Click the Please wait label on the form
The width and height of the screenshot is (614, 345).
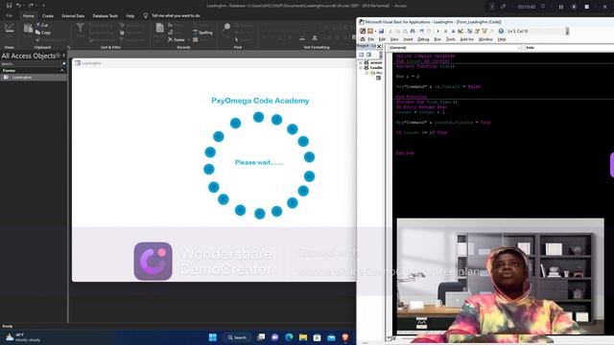tap(259, 162)
